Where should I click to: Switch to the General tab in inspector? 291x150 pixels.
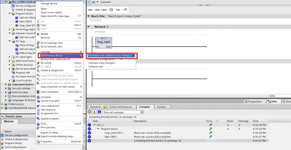pyautogui.click(x=97, y=107)
